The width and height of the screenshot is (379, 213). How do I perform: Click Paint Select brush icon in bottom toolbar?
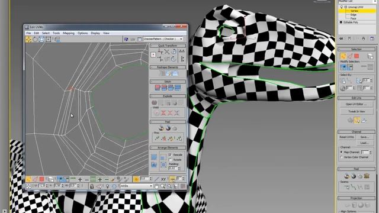[x=113, y=179]
